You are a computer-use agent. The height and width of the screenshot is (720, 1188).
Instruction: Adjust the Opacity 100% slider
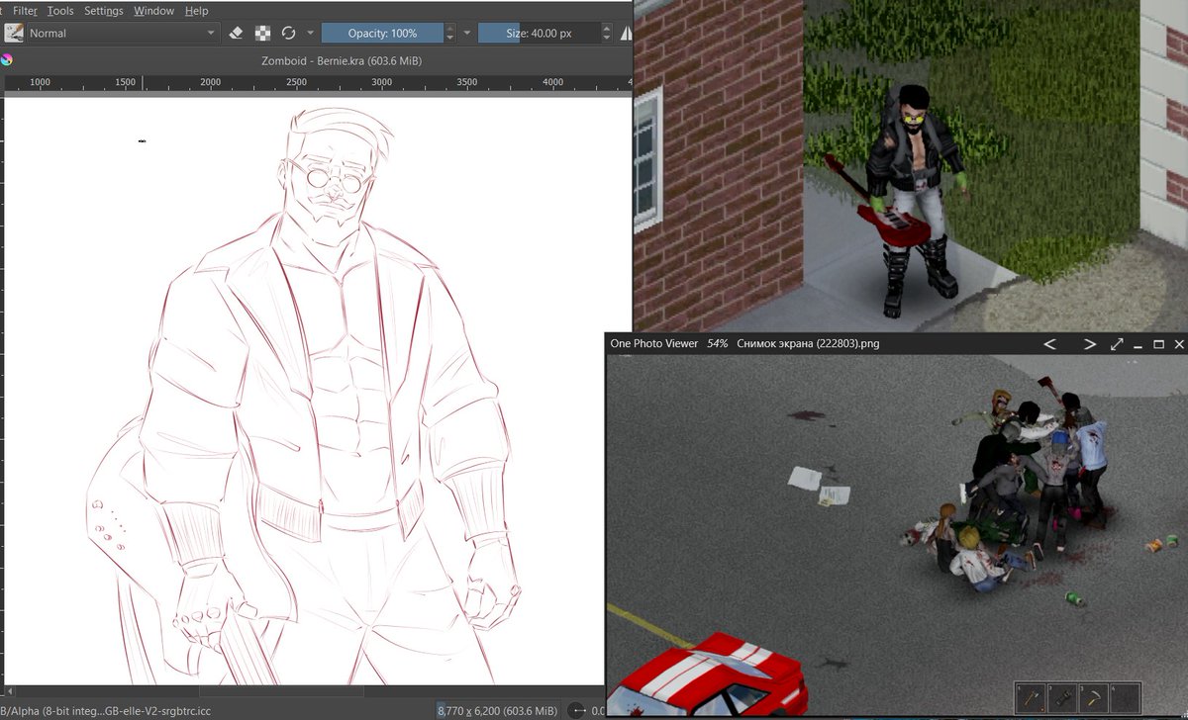coord(382,33)
